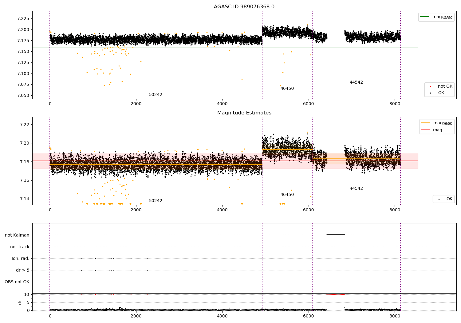
Task: Click the label 50242 in the Magnitude Estimates plot
Action: (x=156, y=201)
